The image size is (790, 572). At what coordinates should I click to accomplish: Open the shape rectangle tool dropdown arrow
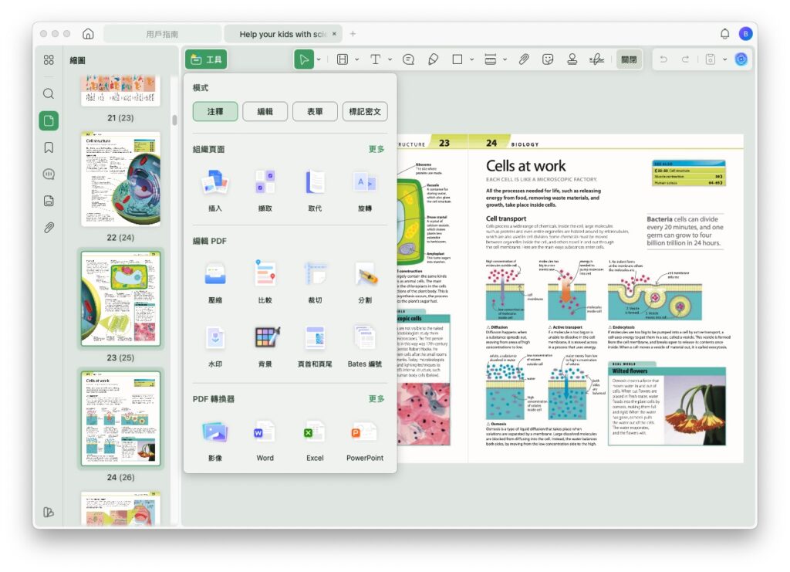pyautogui.click(x=471, y=59)
